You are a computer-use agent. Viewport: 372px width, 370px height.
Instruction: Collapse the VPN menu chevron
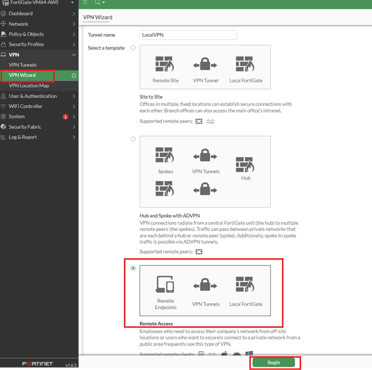tap(74, 55)
